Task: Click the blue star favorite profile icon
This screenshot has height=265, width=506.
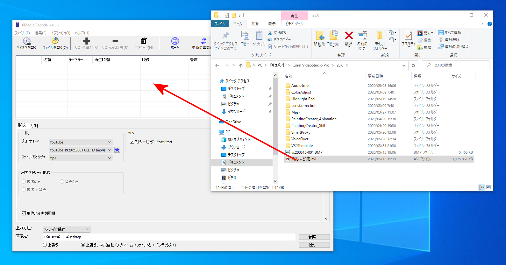Action: (117, 150)
